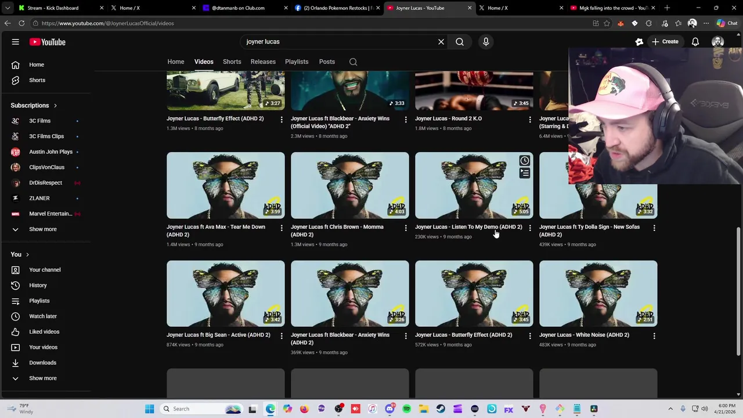Show hidden system tray icons

(670, 409)
